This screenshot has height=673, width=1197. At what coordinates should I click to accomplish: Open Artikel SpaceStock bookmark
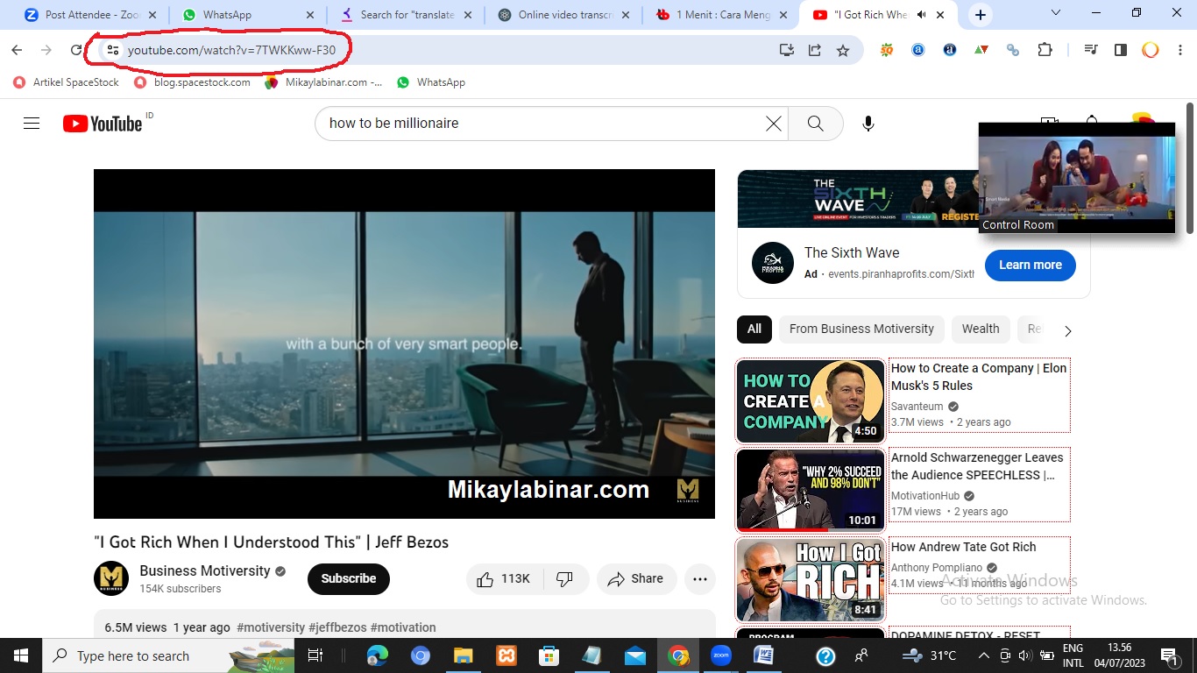(66, 82)
